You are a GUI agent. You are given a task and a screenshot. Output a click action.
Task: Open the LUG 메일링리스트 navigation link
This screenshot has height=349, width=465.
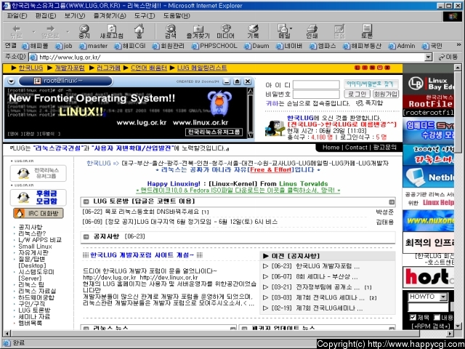click(x=202, y=68)
